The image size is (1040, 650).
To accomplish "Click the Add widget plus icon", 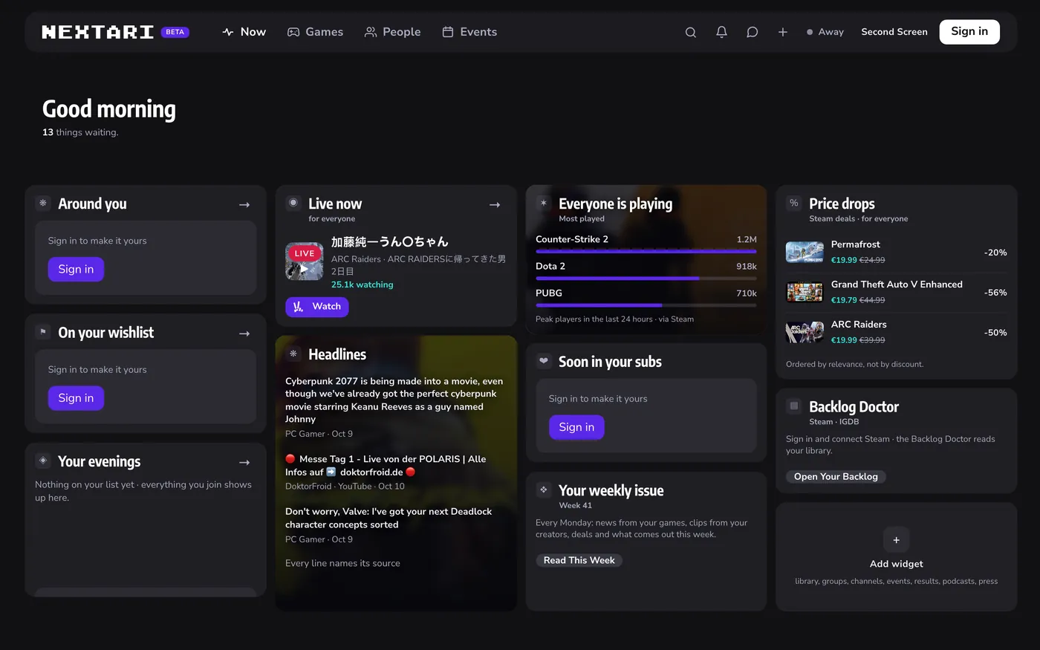I will [x=896, y=540].
